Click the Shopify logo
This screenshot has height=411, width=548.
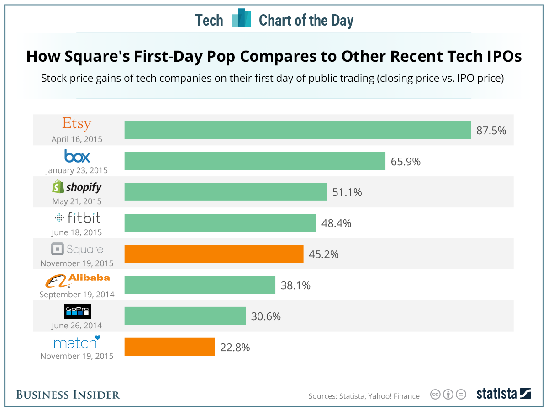pos(77,187)
